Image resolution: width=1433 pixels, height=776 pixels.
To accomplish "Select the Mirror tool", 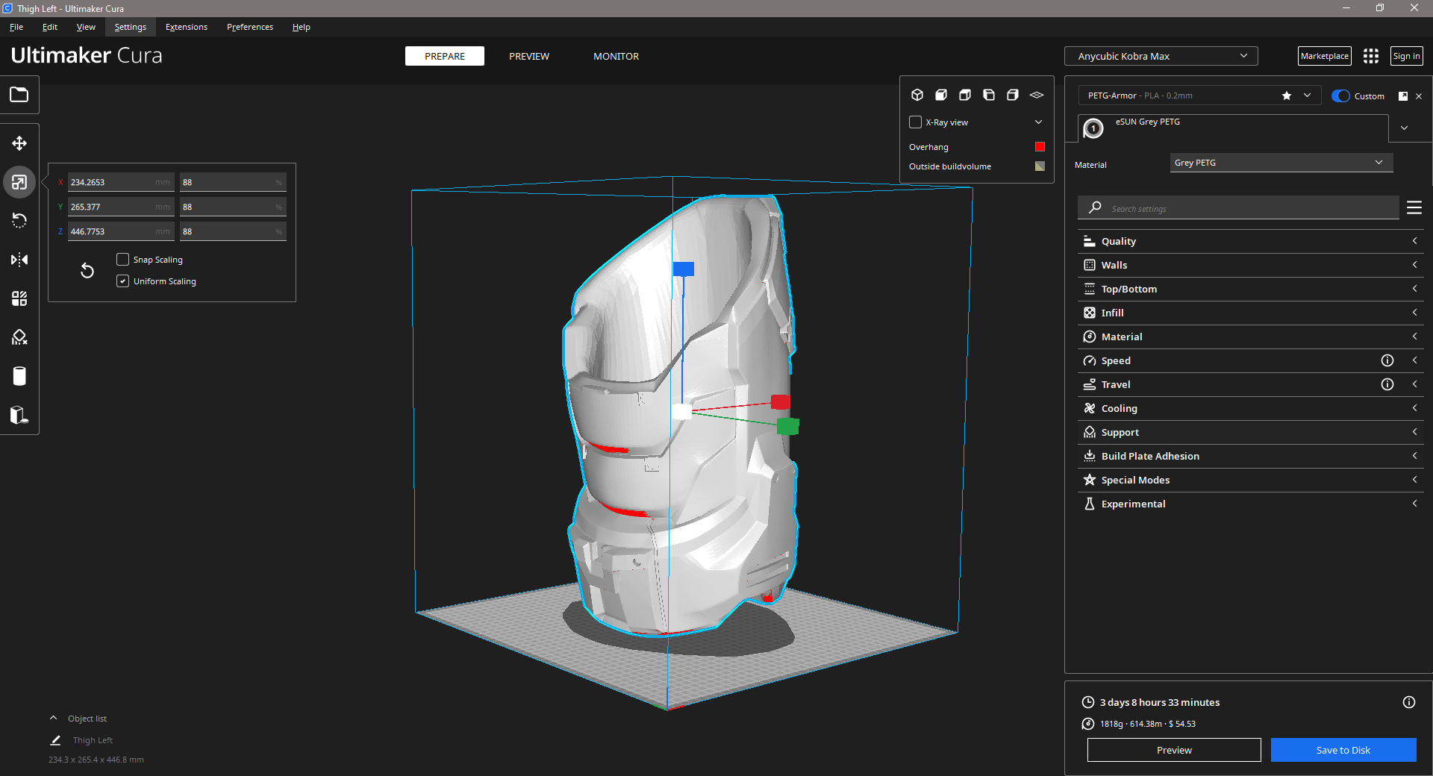I will pos(19,260).
